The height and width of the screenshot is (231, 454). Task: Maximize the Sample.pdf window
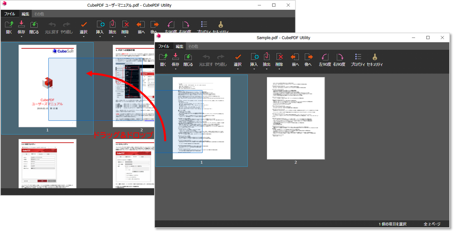tap(428, 37)
